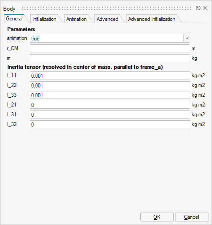Close the Body dialog with X

(205, 8)
